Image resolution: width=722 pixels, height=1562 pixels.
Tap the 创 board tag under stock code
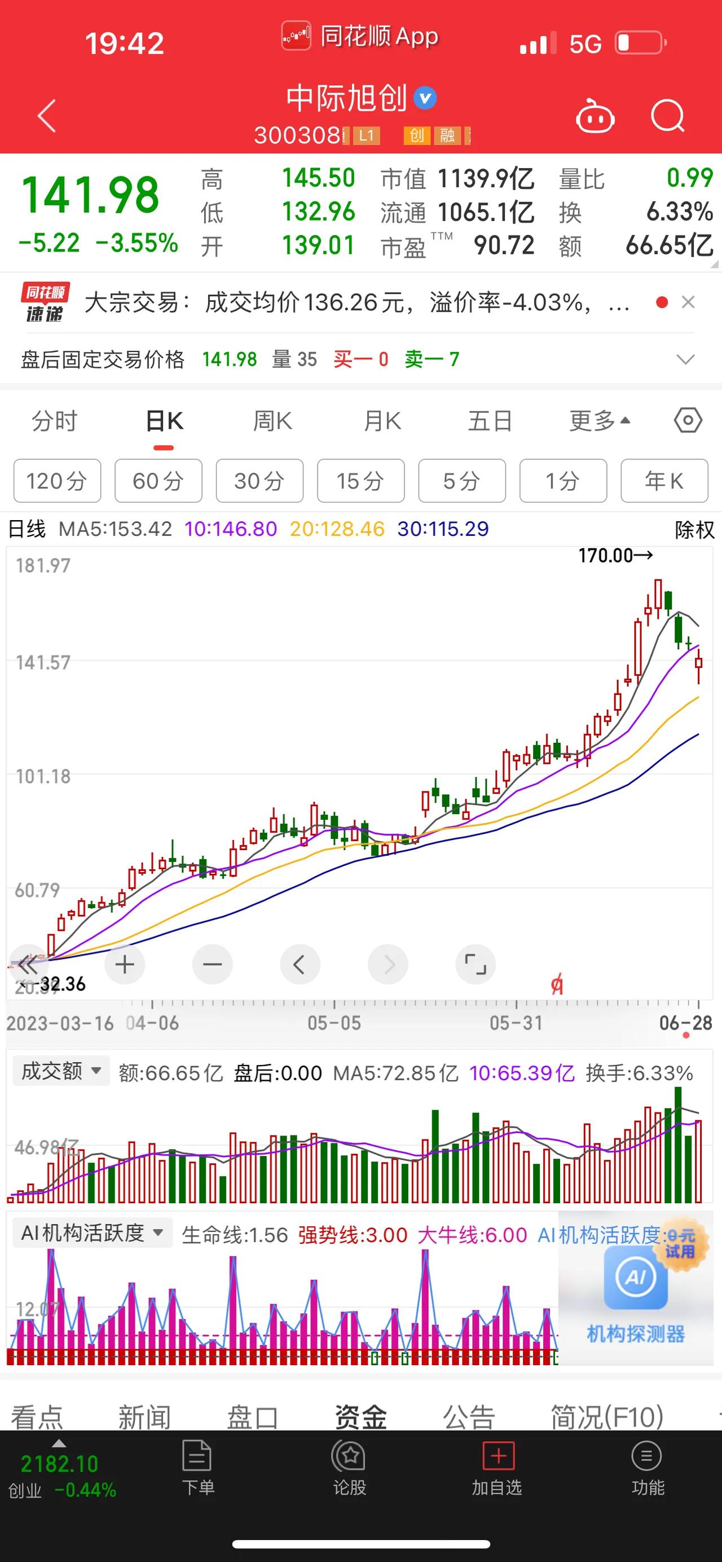(416, 135)
